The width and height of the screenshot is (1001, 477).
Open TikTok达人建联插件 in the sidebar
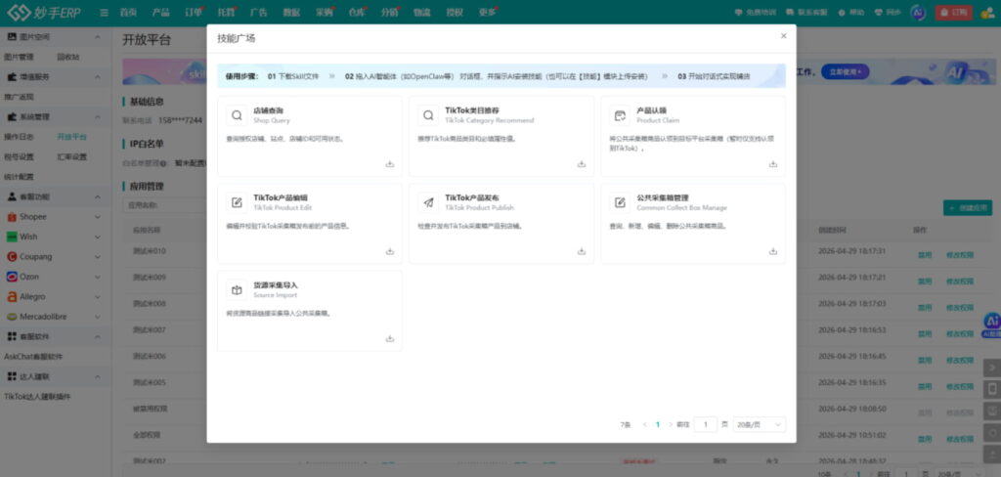click(37, 397)
